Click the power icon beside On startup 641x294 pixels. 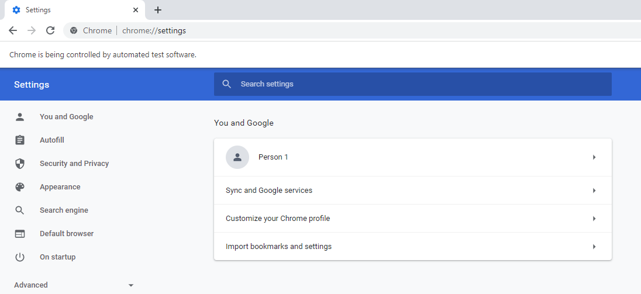[x=20, y=257]
